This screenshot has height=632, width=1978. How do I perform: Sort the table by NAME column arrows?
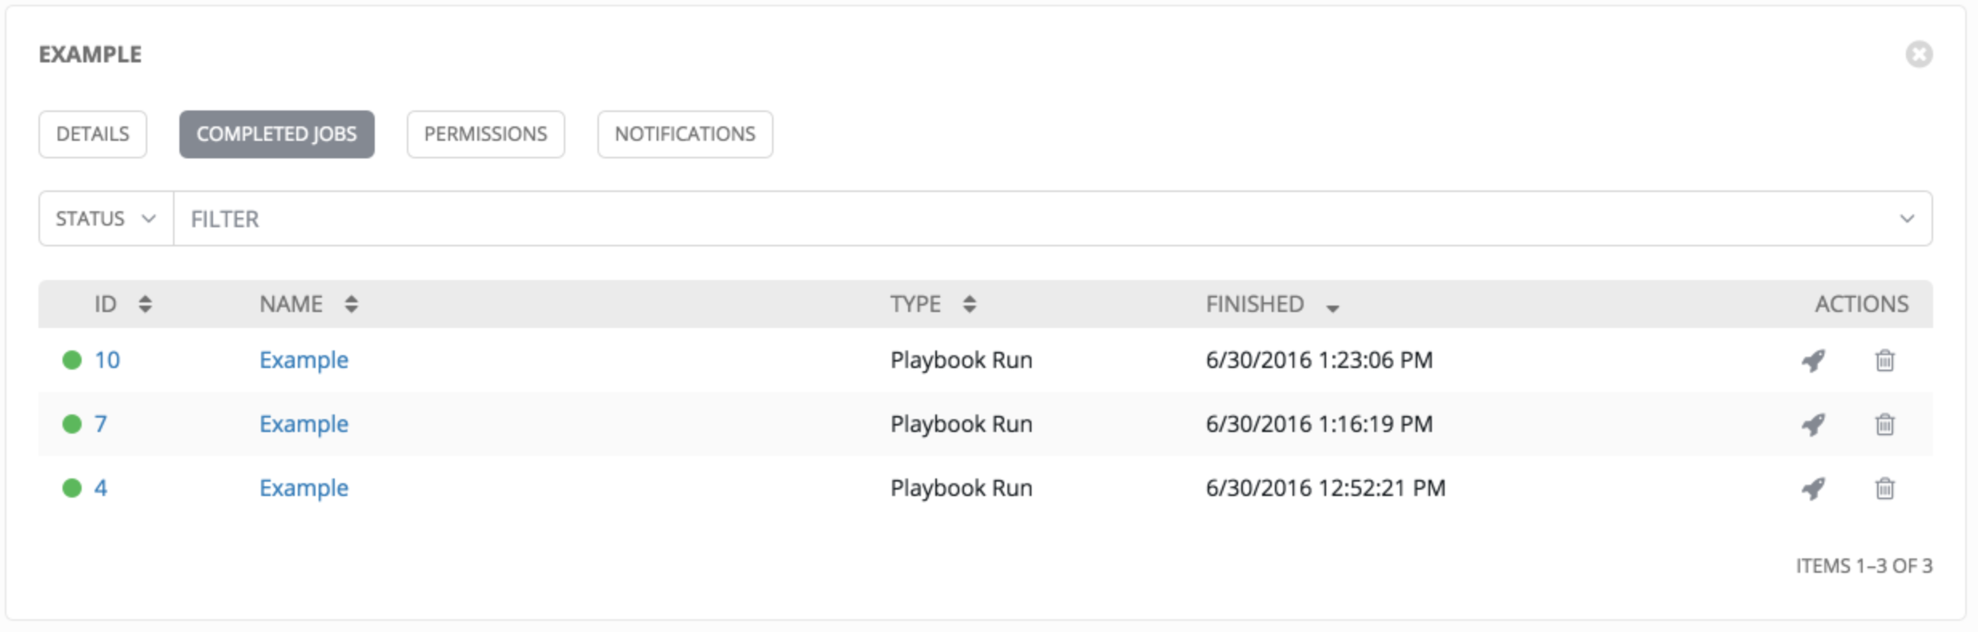(x=352, y=304)
